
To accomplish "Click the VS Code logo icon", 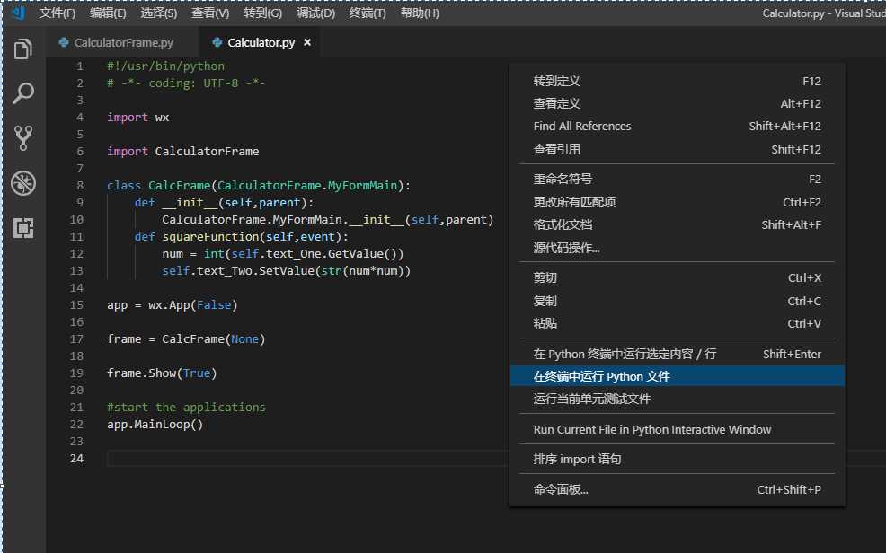I will [x=18, y=13].
